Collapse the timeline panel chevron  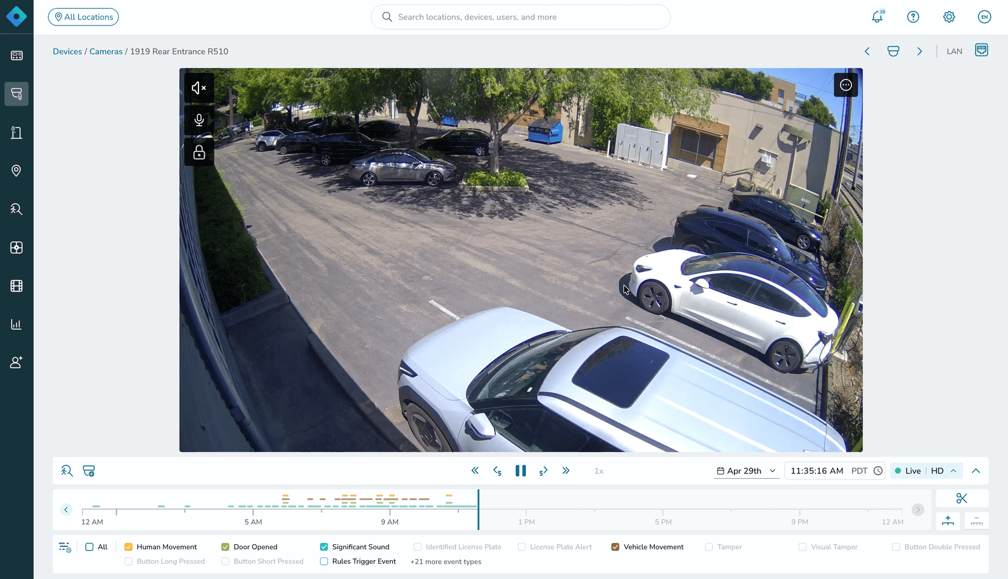[976, 471]
